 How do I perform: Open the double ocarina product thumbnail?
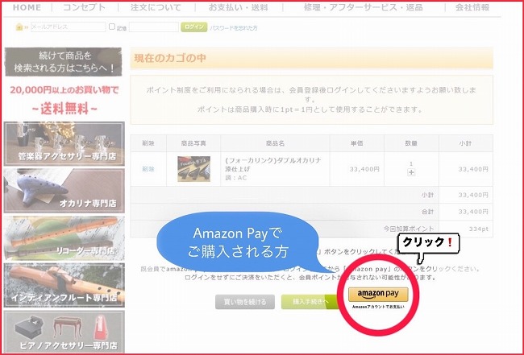point(193,168)
